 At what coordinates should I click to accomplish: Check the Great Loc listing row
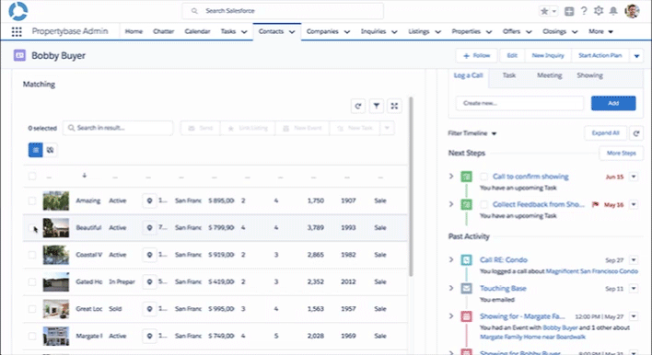point(32,309)
